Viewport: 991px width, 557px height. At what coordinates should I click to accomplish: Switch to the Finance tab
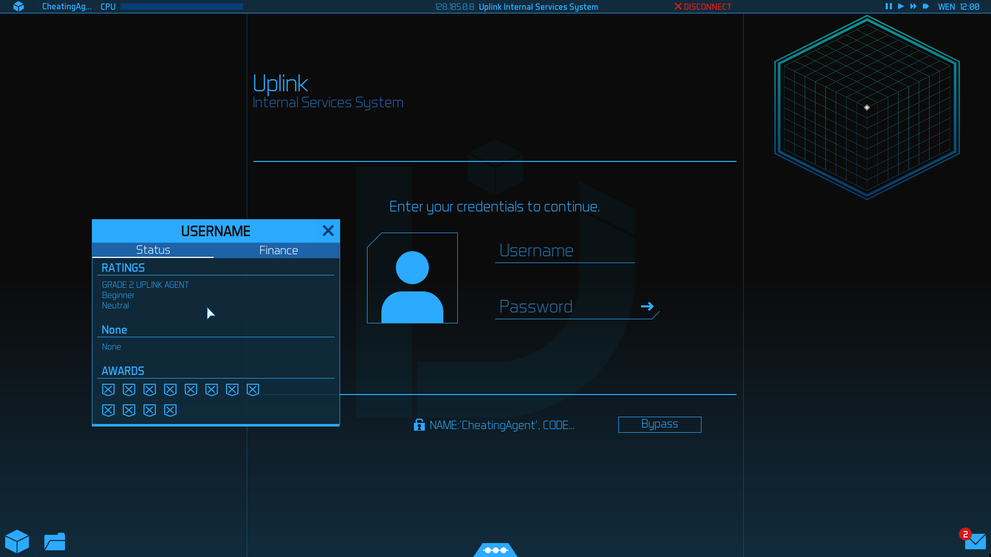pyautogui.click(x=278, y=250)
